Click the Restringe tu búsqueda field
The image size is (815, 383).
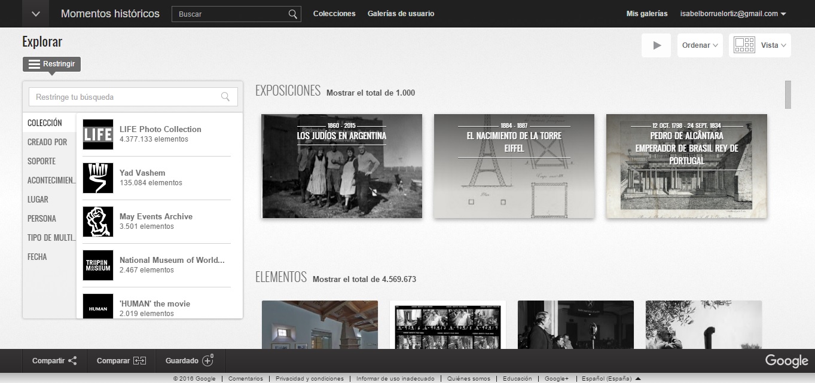click(x=127, y=97)
